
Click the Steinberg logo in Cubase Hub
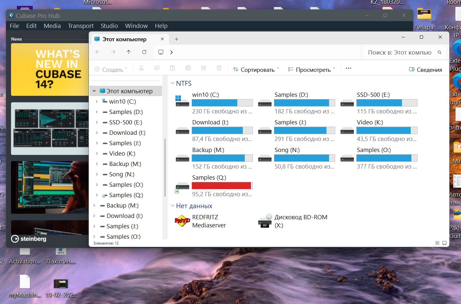[29, 239]
